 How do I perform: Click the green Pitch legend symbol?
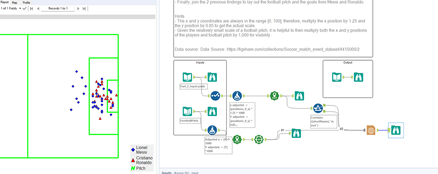pyautogui.click(x=133, y=168)
